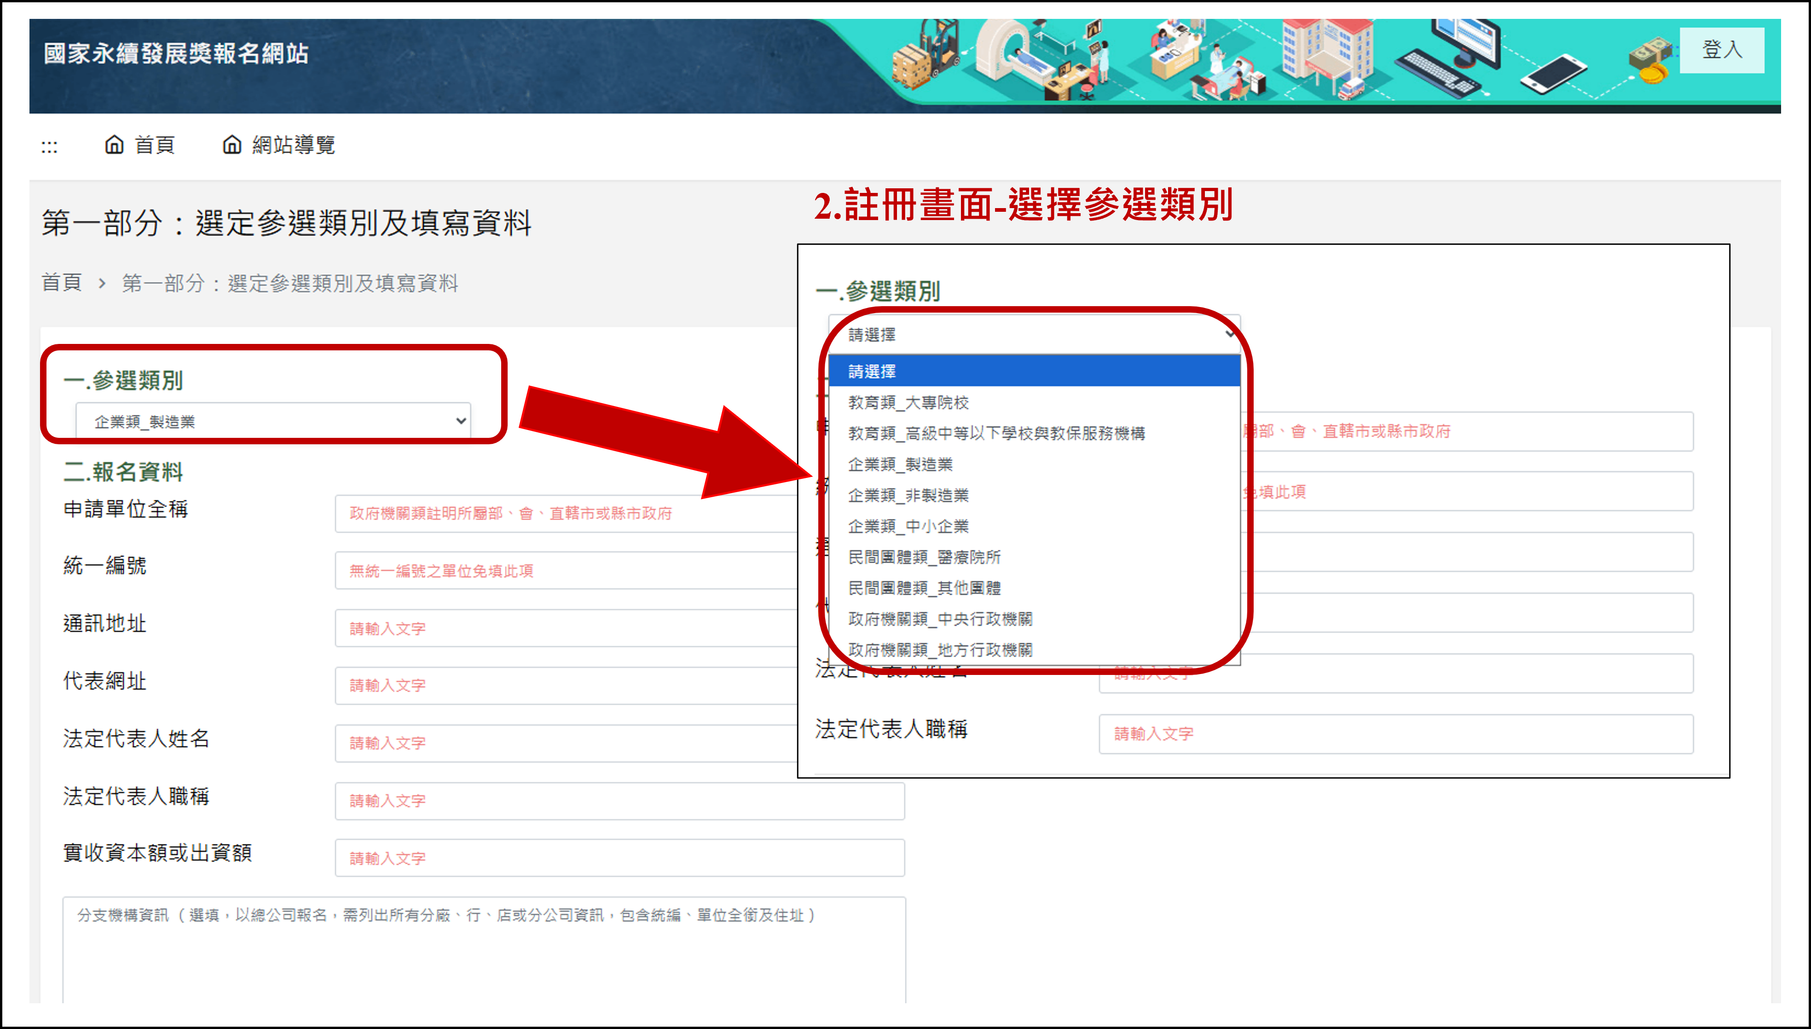1811x1029 pixels.
Task: Select the highlighted 請選擇 option
Action: pos(1034,371)
